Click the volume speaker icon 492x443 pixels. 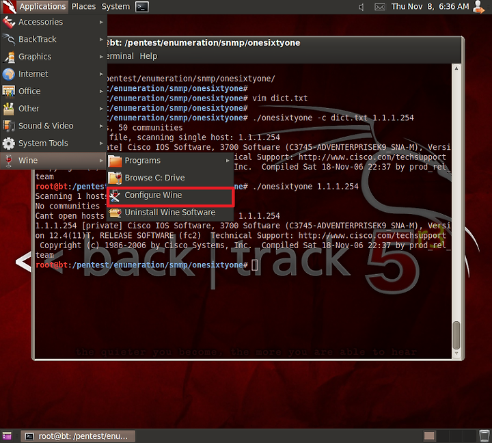(x=361, y=7)
